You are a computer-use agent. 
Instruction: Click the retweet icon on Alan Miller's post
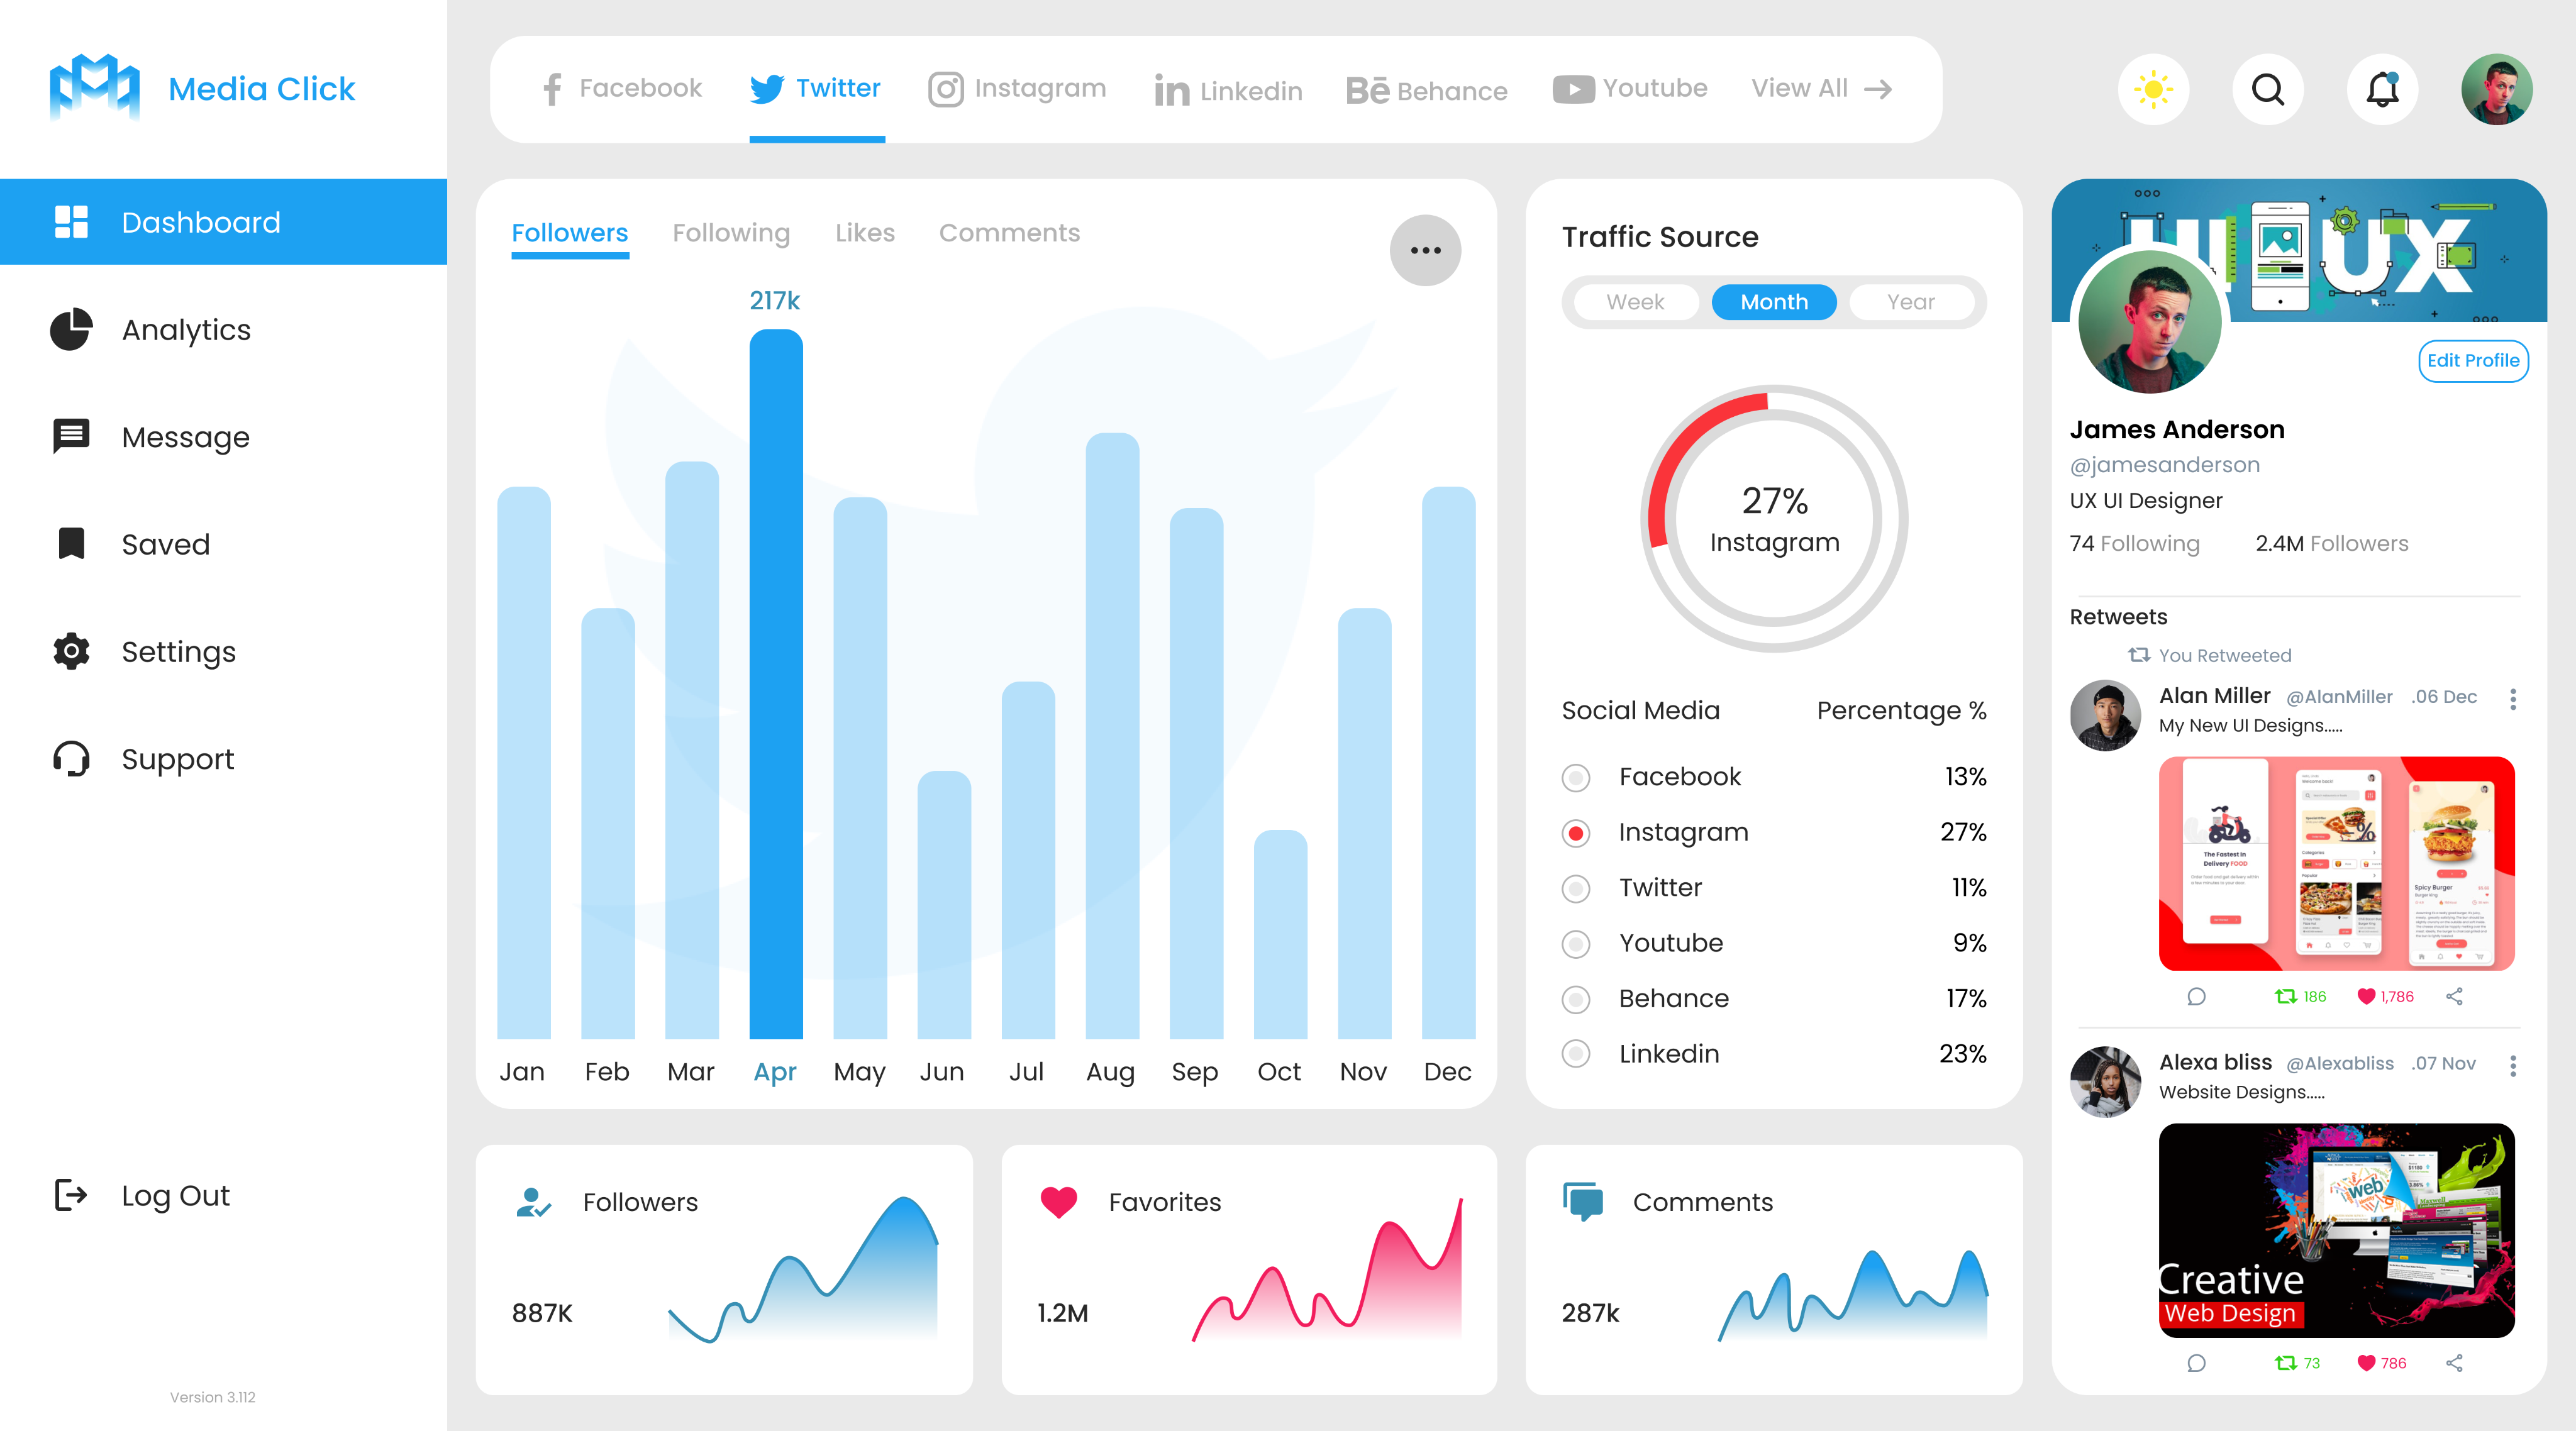(x=2285, y=996)
